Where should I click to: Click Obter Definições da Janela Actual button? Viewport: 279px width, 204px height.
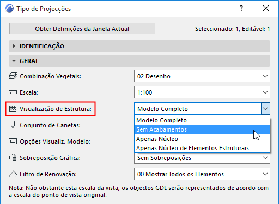tap(82, 29)
